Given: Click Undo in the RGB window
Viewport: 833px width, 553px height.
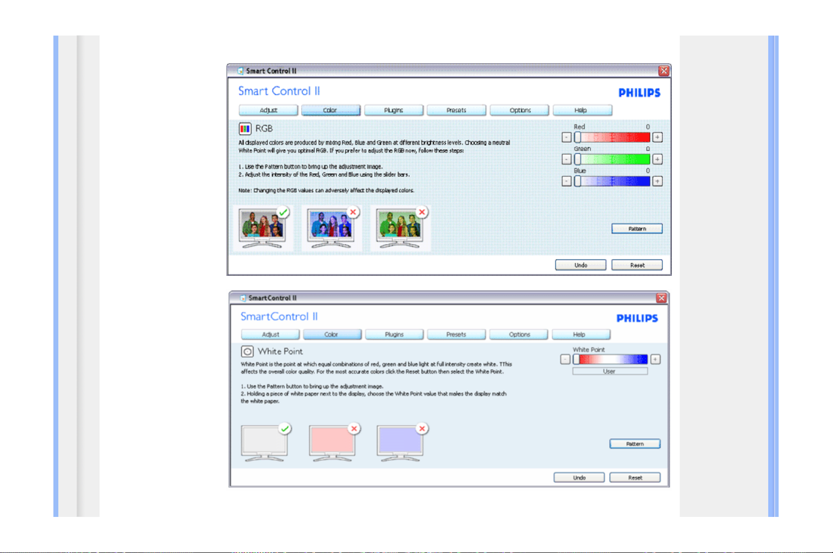Looking at the screenshot, I should pos(580,265).
